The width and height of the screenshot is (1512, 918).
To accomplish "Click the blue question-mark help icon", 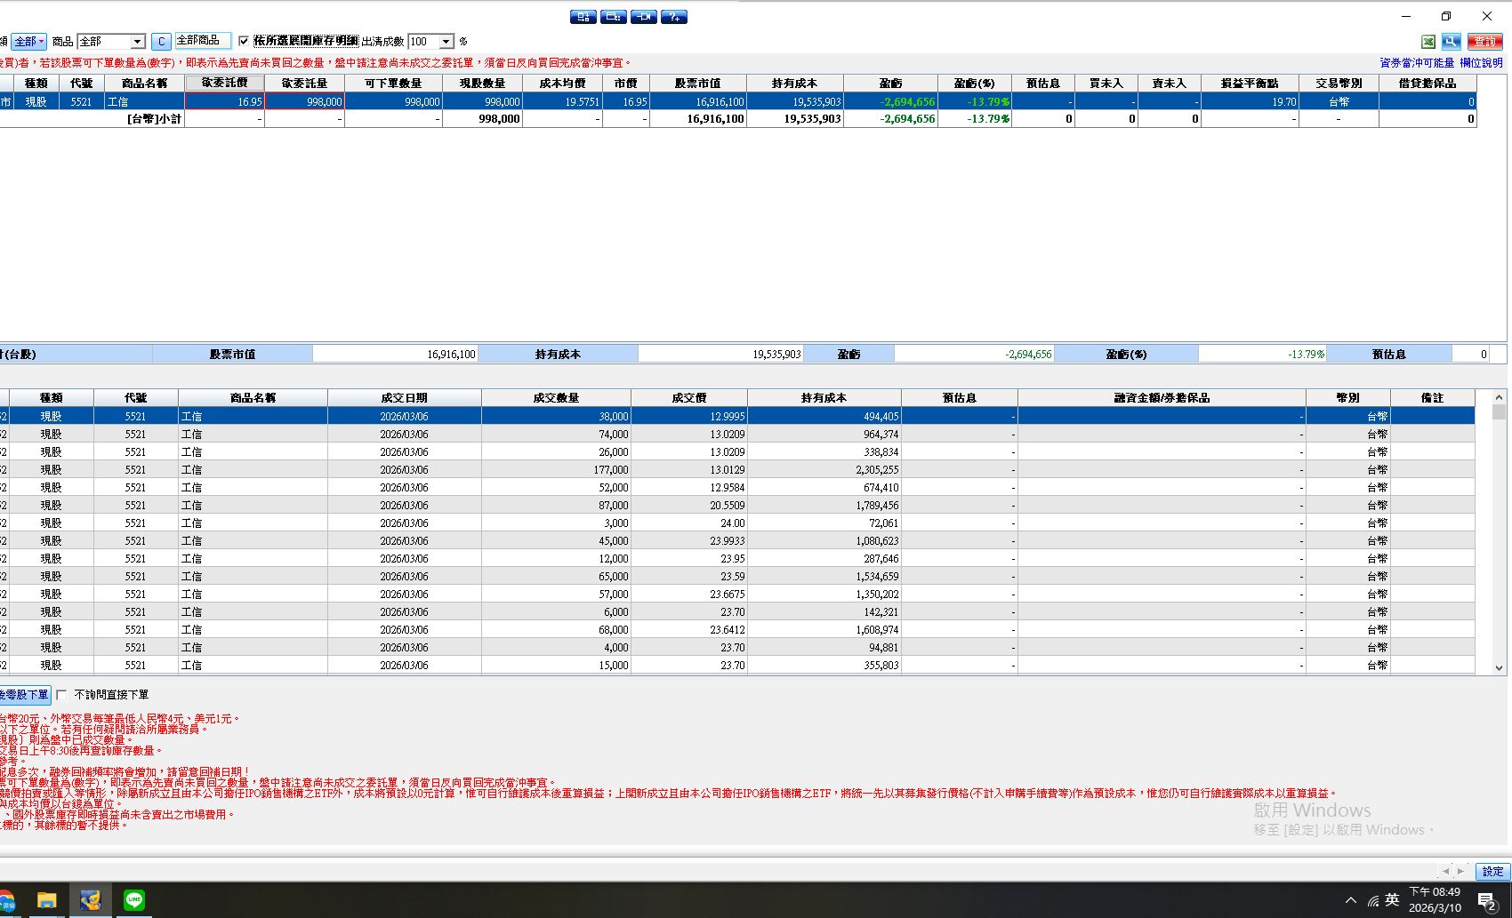I will click(x=674, y=17).
